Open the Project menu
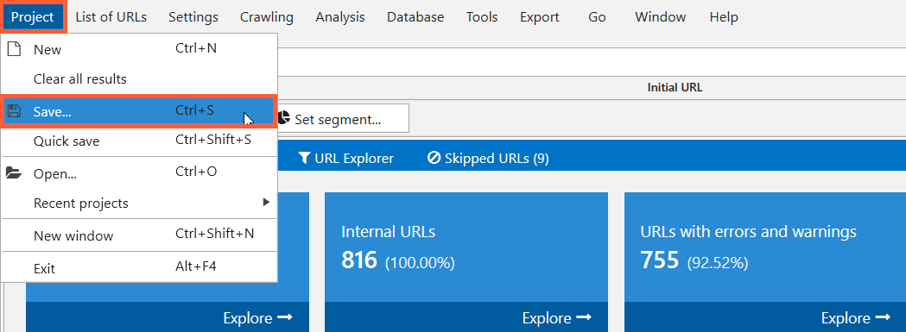 33,17
